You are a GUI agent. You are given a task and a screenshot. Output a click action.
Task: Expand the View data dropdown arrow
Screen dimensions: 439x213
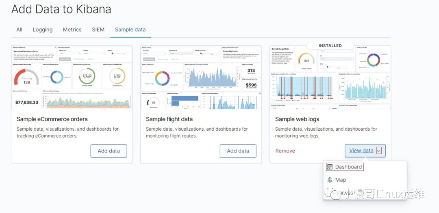[379, 151]
